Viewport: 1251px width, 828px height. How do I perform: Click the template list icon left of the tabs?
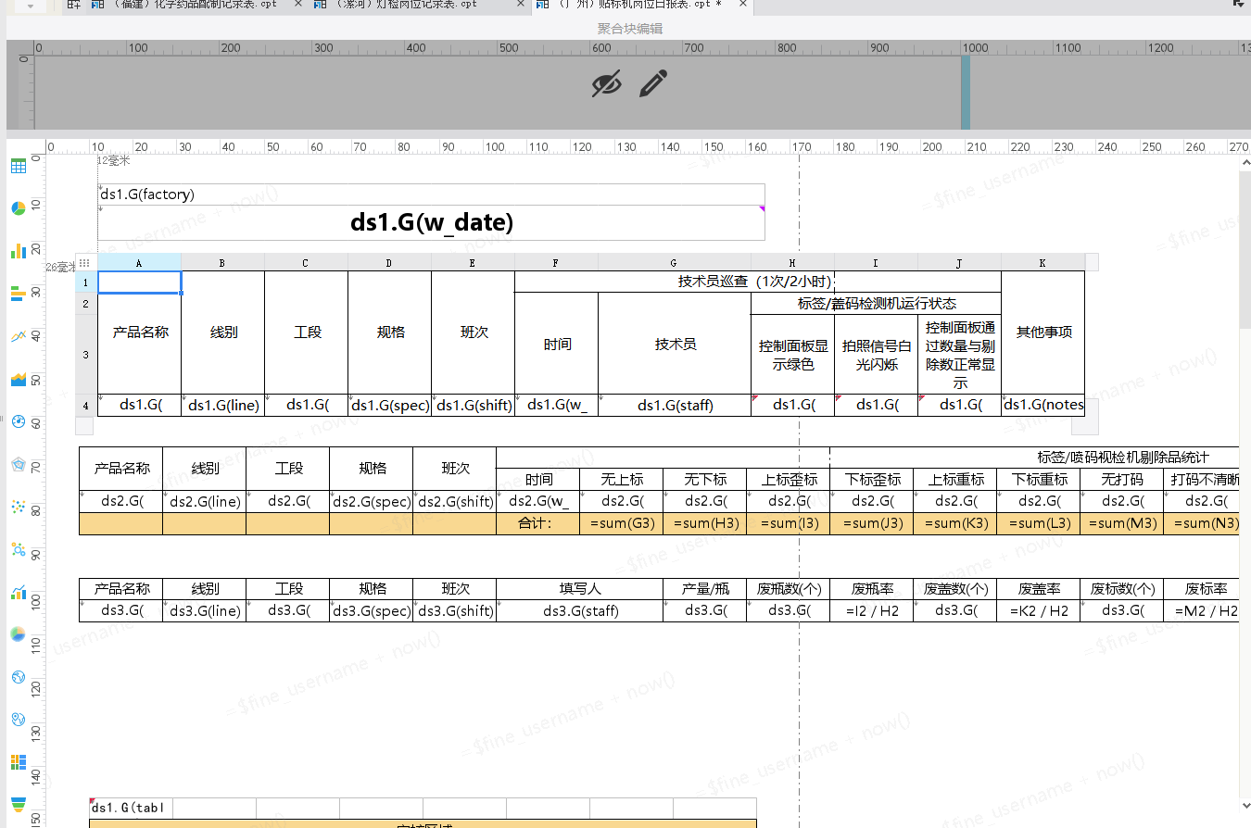(74, 5)
